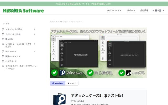
Task: Click the アタッシェケース breadcrumb text
Action: 77,22
